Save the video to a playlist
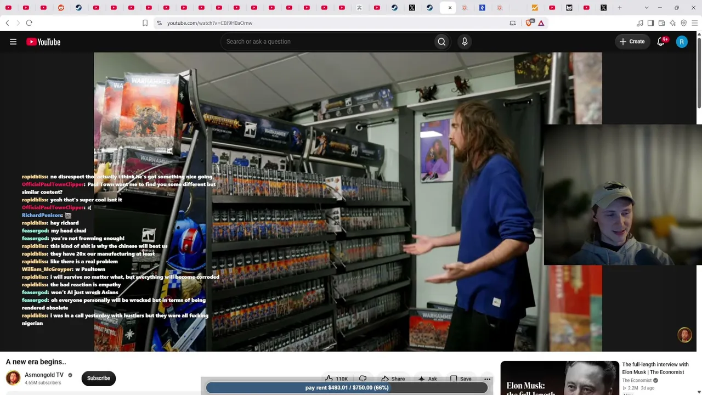Viewport: 702px width, 395px height. point(460,379)
